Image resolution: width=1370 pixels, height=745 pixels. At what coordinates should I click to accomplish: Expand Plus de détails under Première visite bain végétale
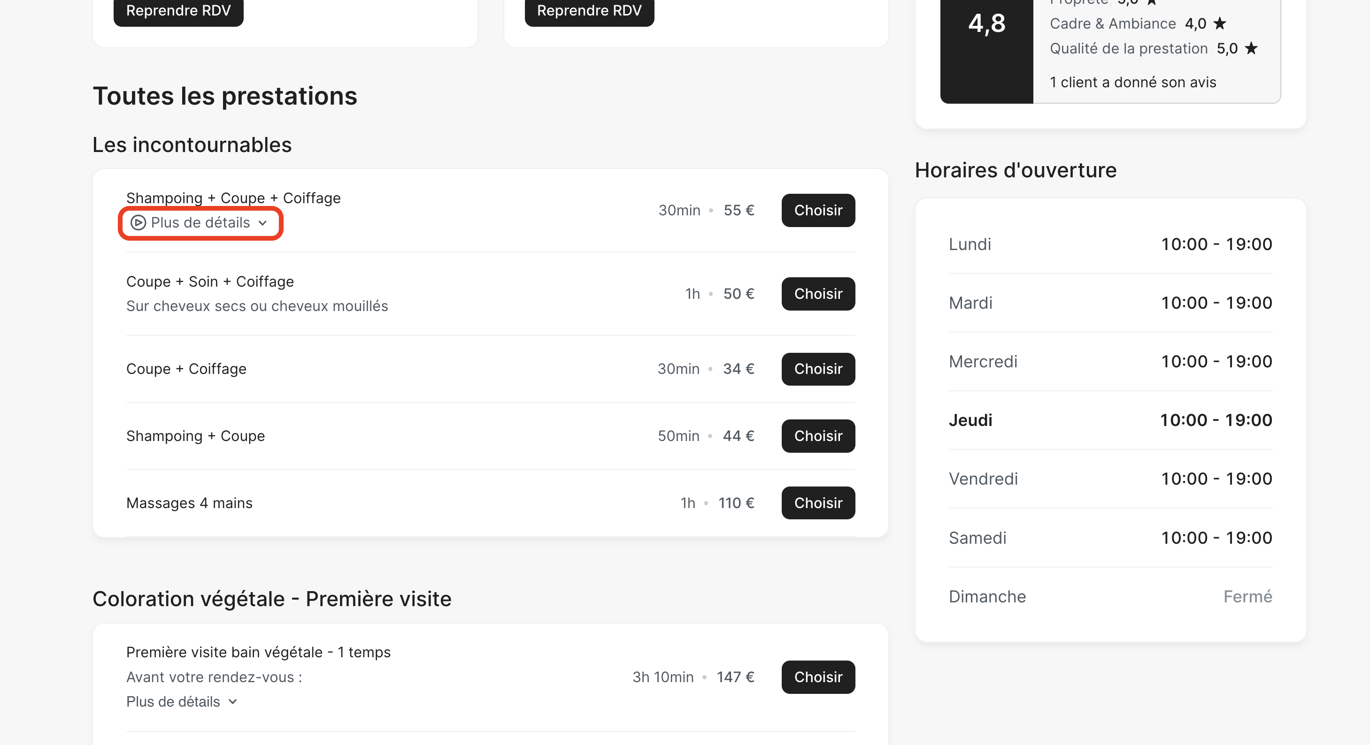(173, 701)
